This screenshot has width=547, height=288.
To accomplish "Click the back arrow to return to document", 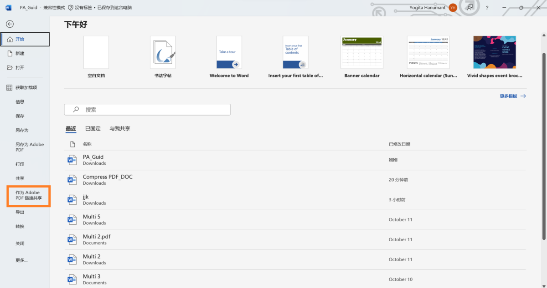I will click(x=10, y=24).
